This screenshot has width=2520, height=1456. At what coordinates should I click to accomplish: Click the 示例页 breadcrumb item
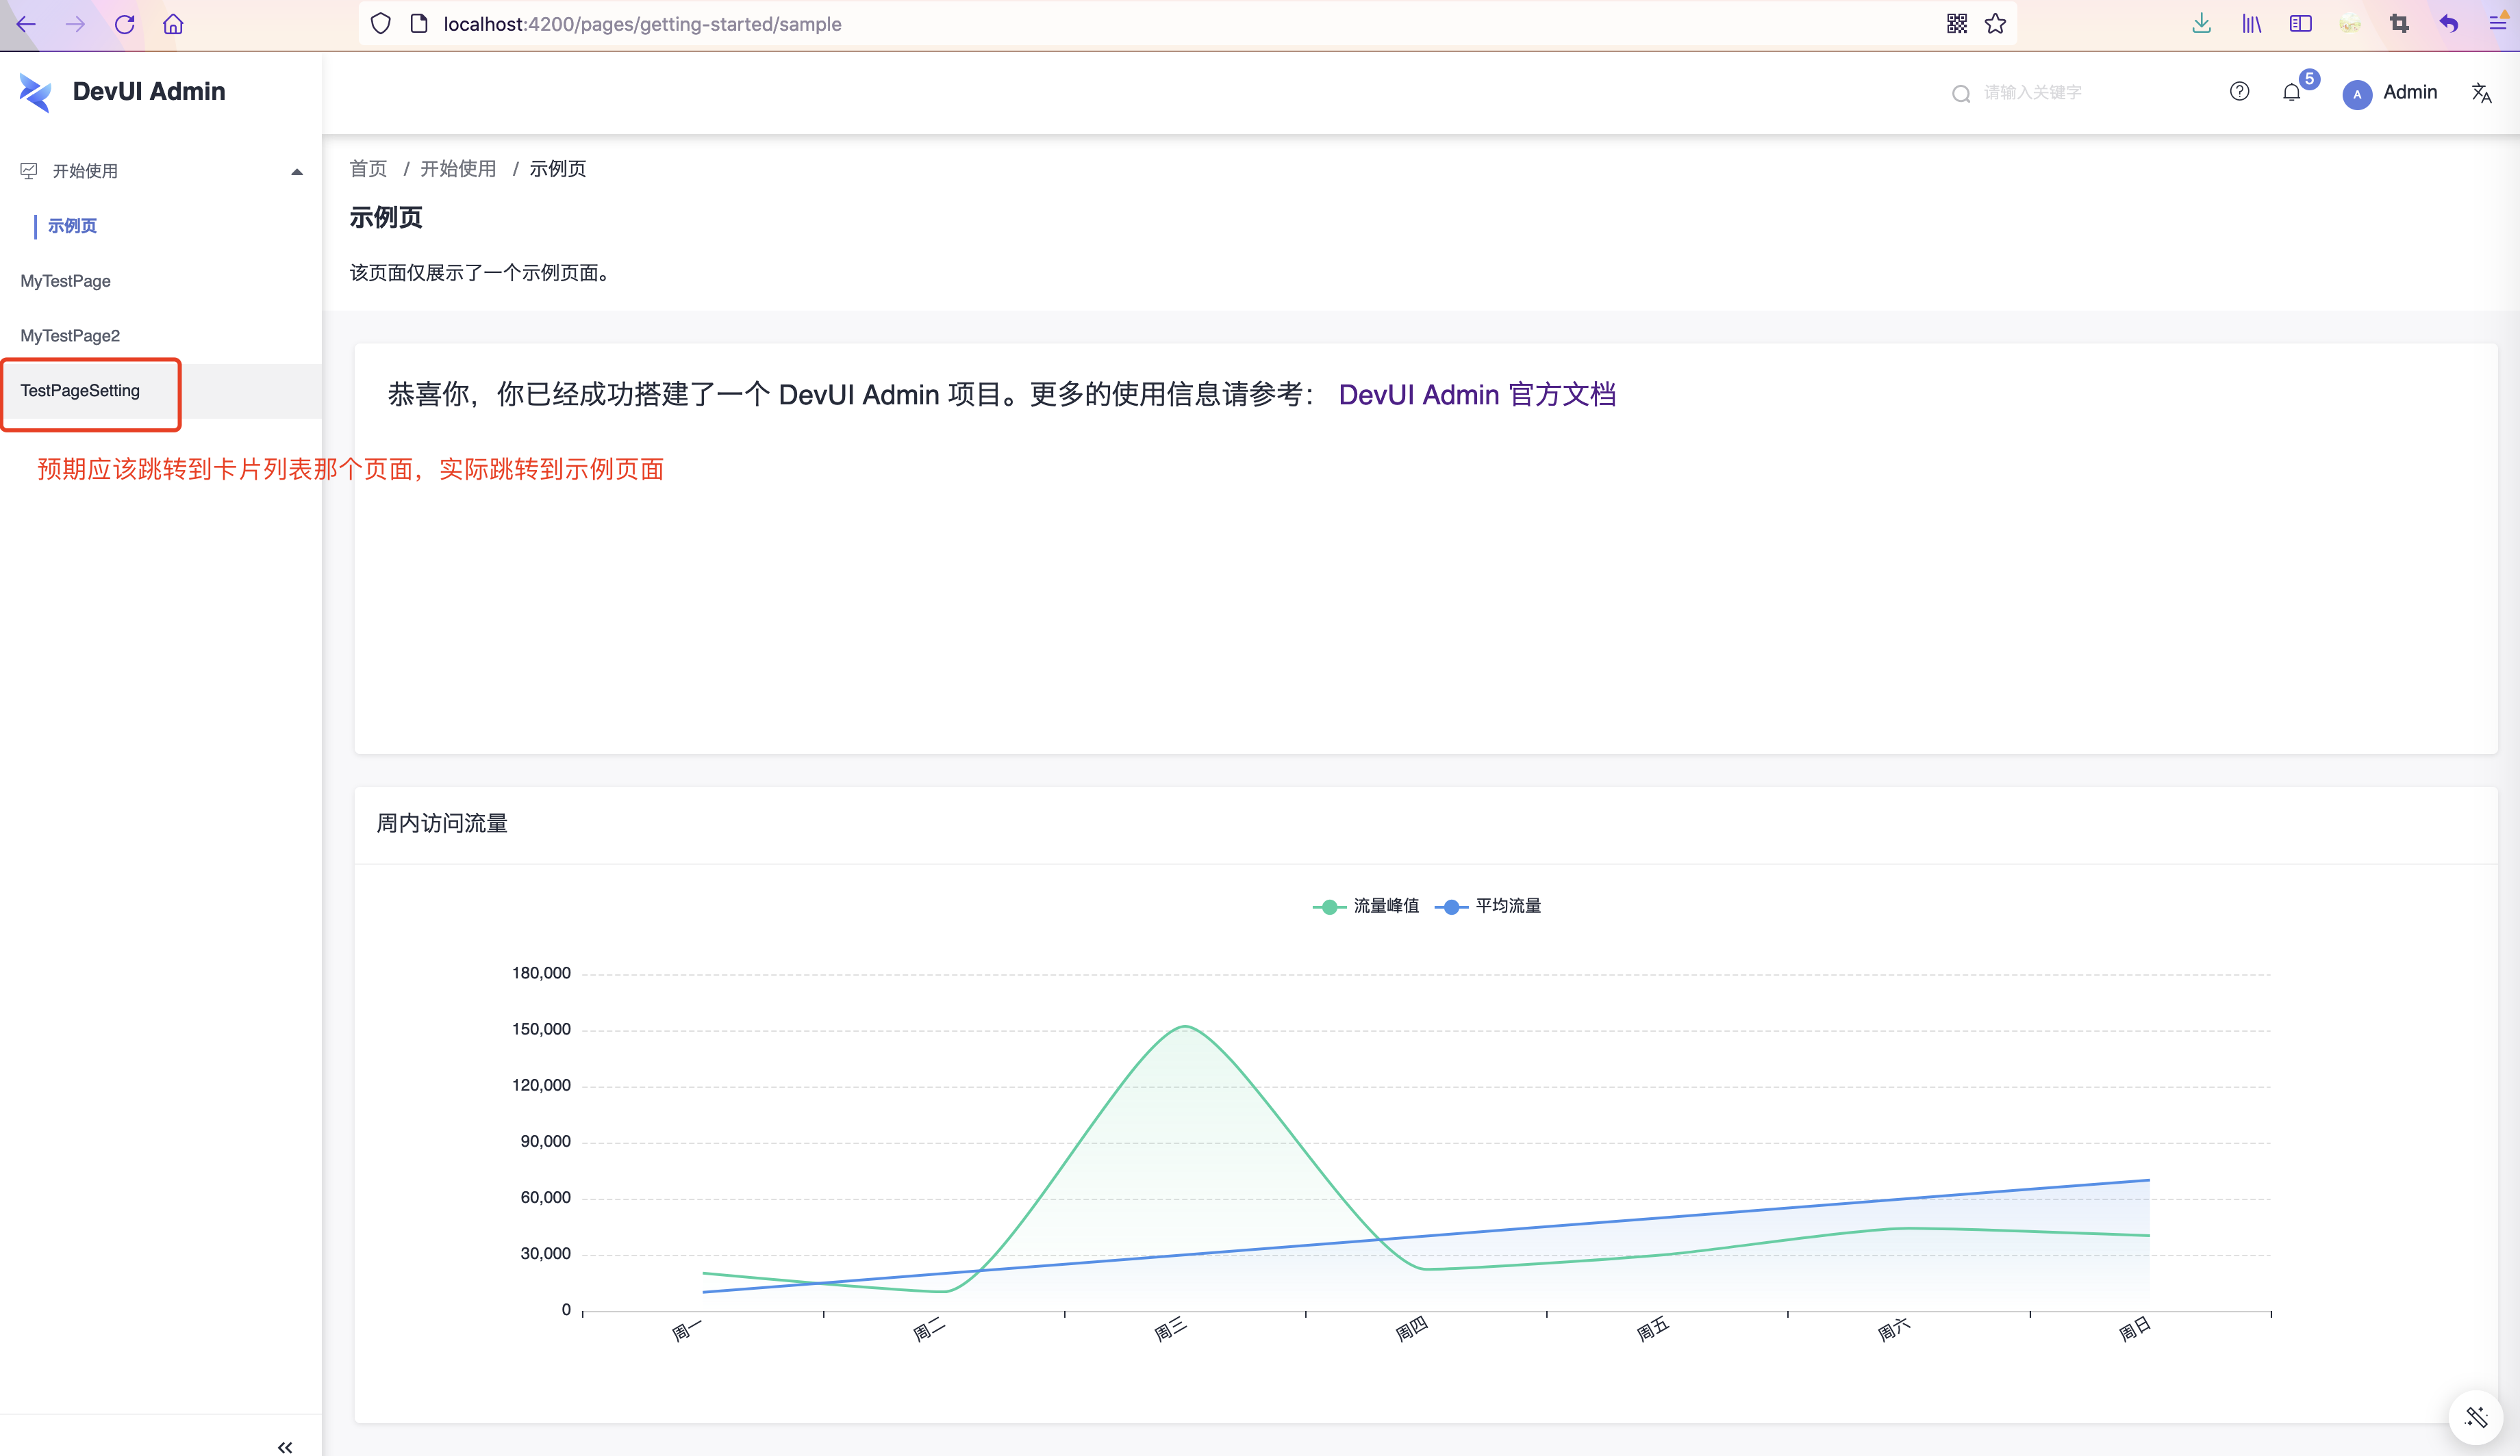(x=558, y=169)
